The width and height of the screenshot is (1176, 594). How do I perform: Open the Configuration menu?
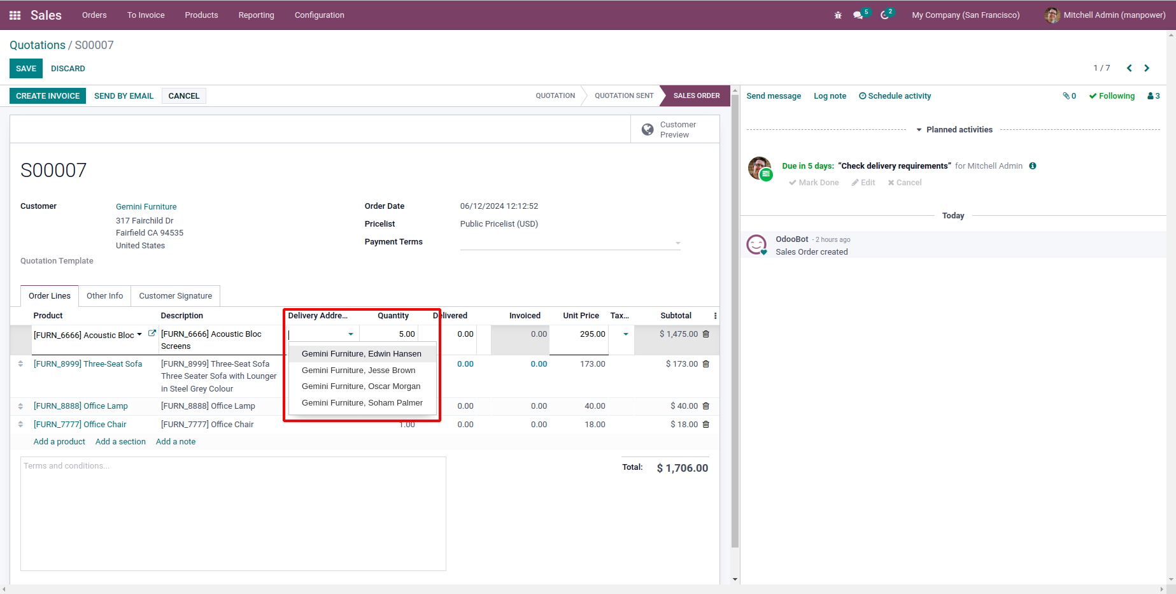pyautogui.click(x=320, y=15)
